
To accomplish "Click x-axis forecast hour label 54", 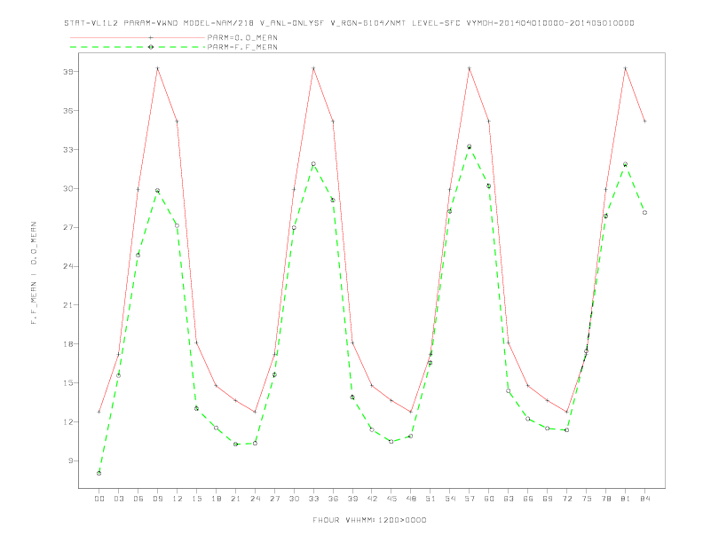I will pos(450,499).
